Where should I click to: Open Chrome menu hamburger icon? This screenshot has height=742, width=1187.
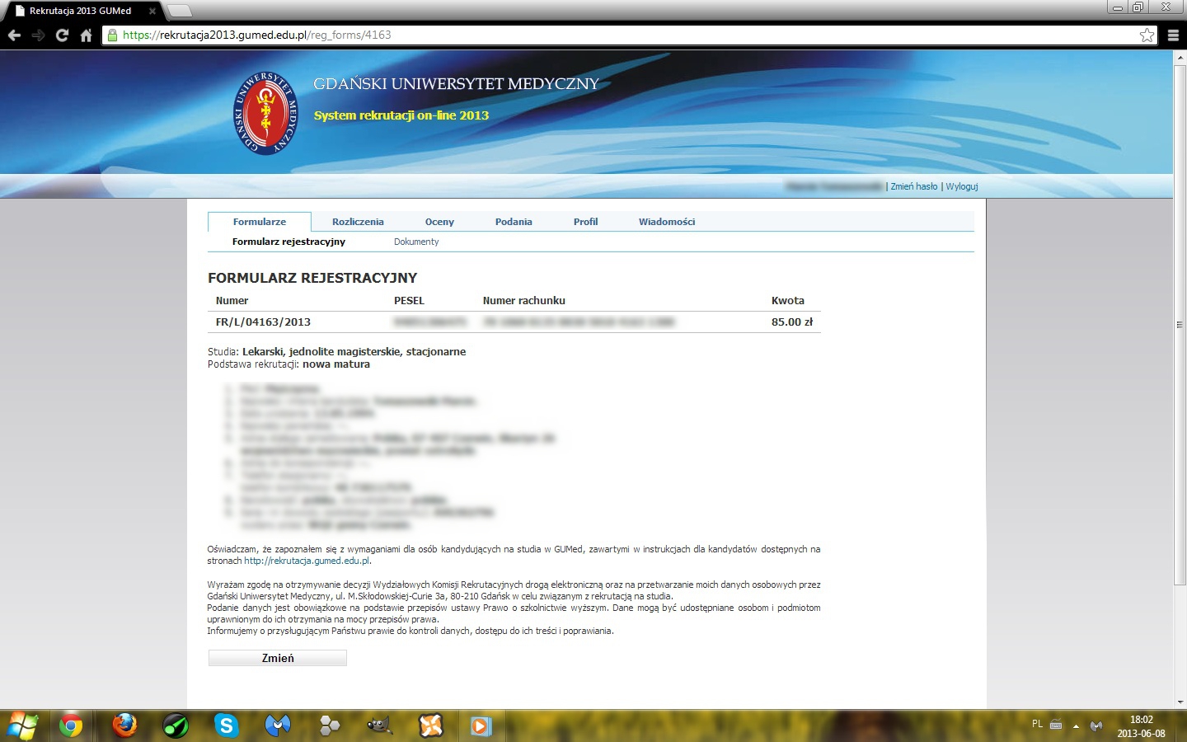pyautogui.click(x=1173, y=35)
